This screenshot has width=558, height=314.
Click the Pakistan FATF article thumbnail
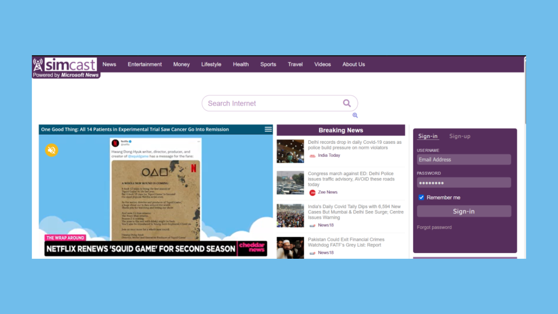290,248
